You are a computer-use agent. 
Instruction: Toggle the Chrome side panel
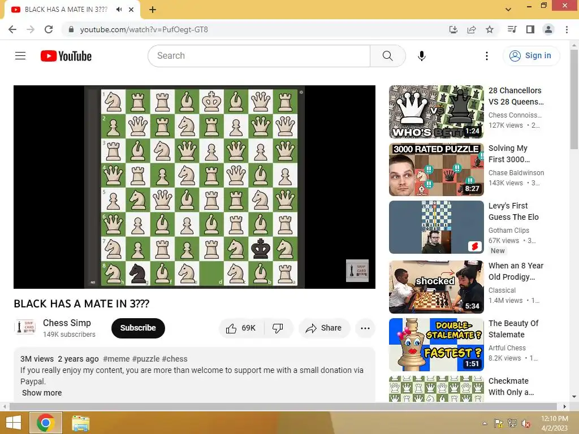point(530,29)
